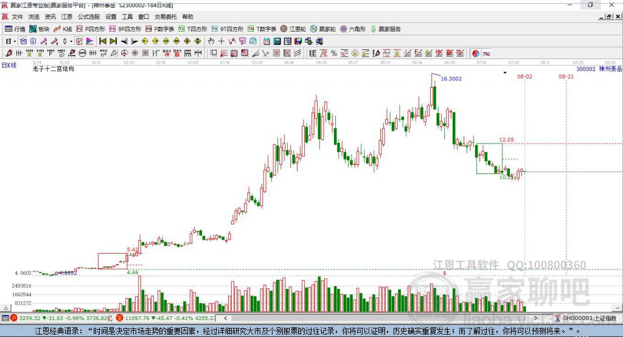The height and width of the screenshot is (337, 623).
Task: Toggle the yin-yang icon
Action: pos(476,54)
